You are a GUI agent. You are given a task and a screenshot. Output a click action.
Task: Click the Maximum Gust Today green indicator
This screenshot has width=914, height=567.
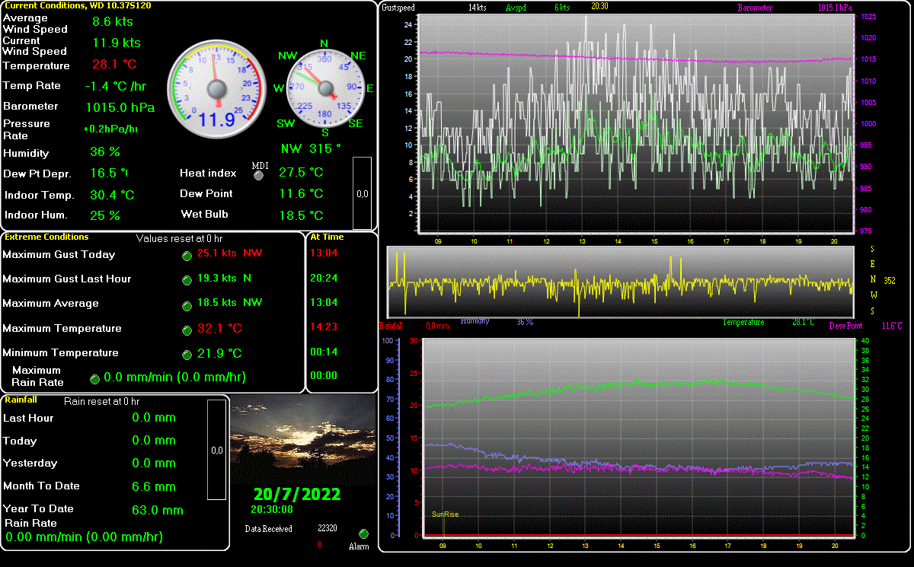pos(187,255)
